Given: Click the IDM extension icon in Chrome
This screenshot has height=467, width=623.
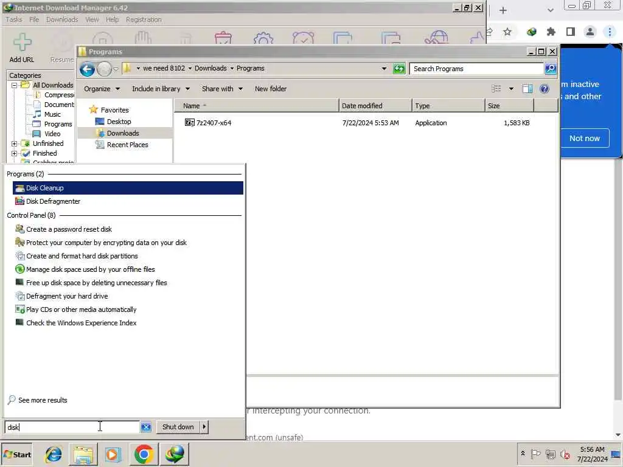Looking at the screenshot, I should pyautogui.click(x=532, y=32).
